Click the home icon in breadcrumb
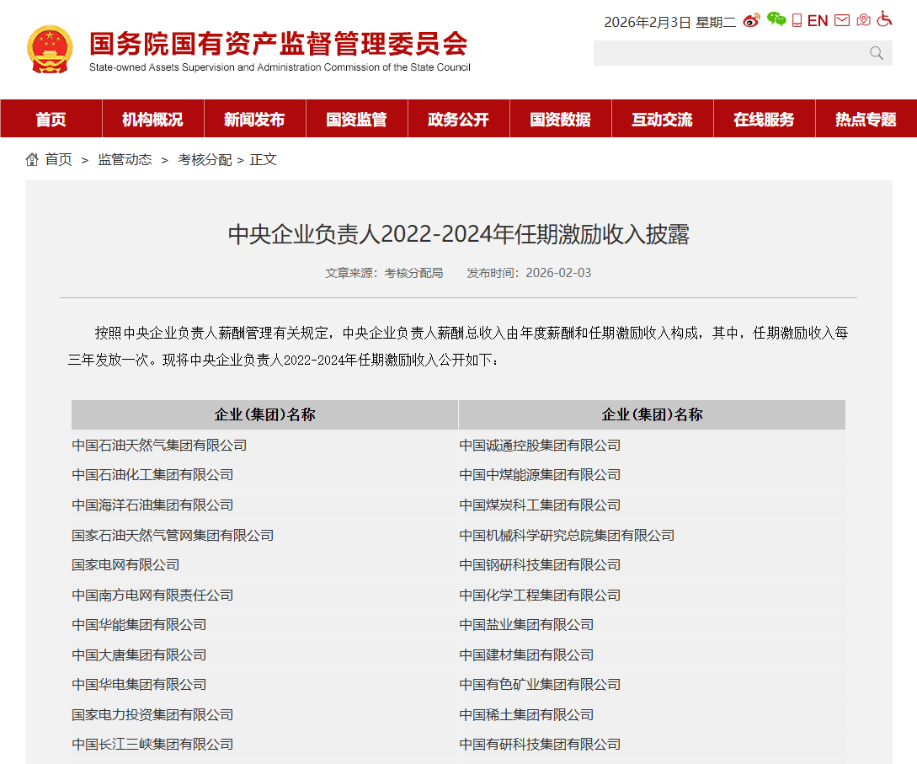Screen dimensions: 917x764 [x=32, y=159]
